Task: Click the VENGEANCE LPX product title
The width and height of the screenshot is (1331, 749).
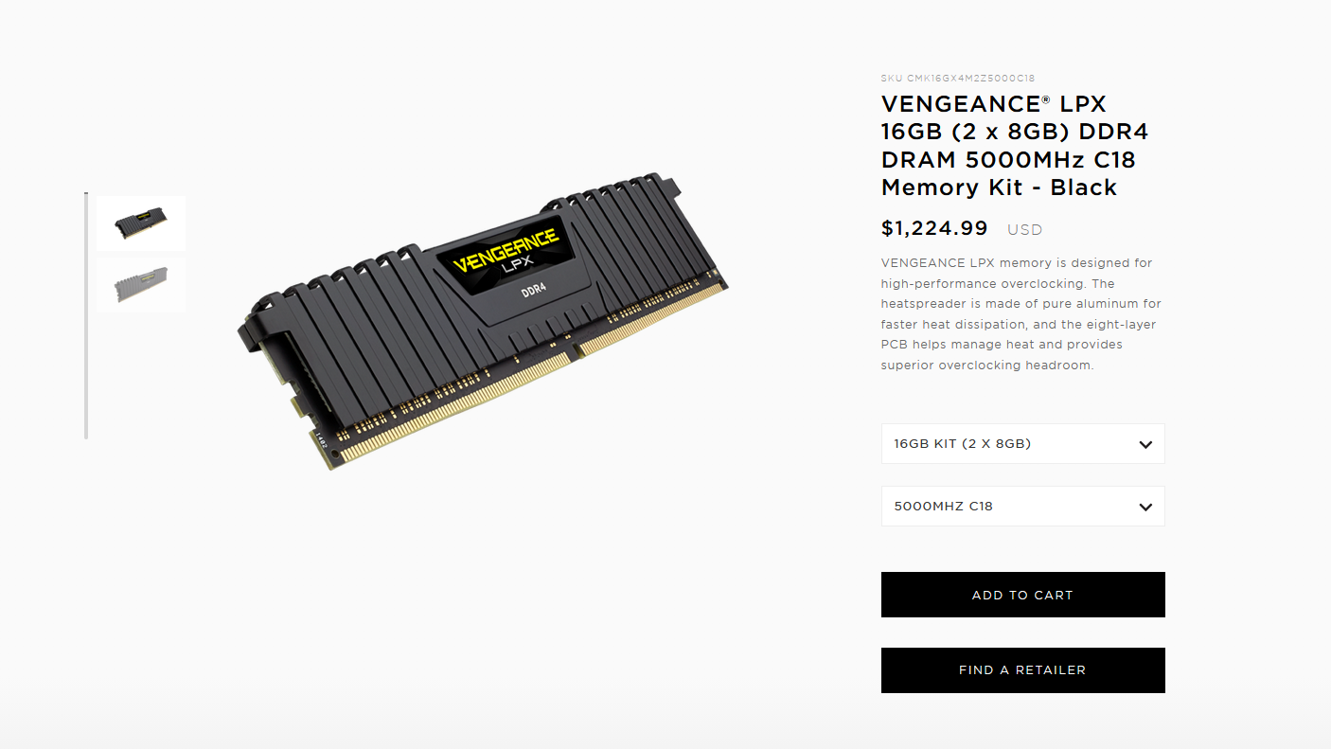Action: coord(1015,145)
